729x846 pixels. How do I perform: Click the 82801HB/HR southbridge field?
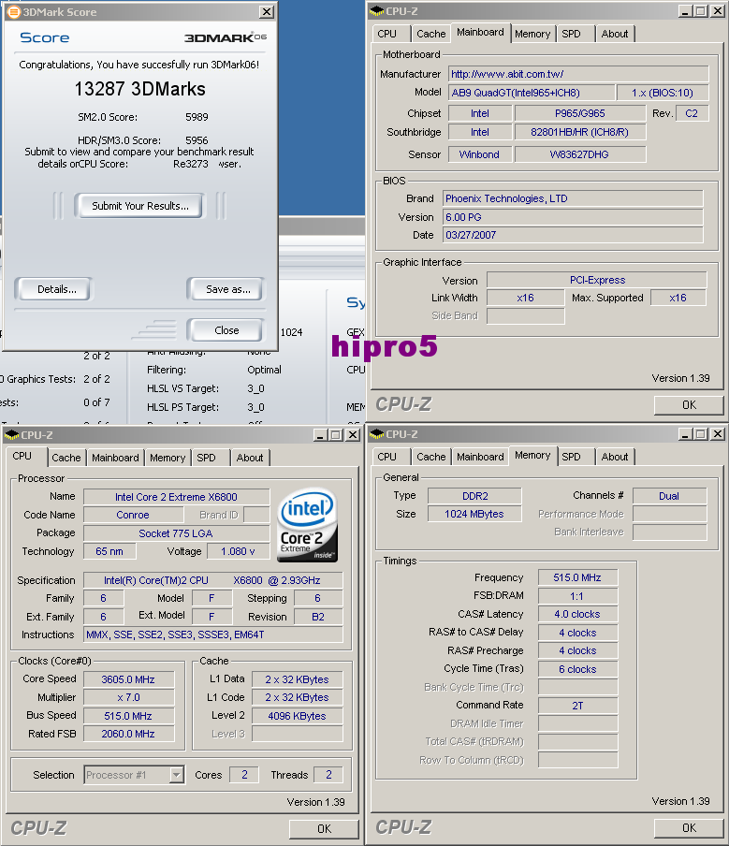coord(580,132)
